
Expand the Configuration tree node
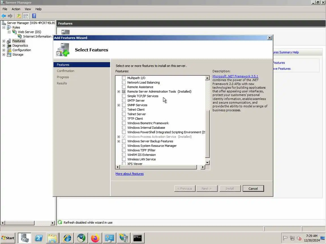(4, 50)
